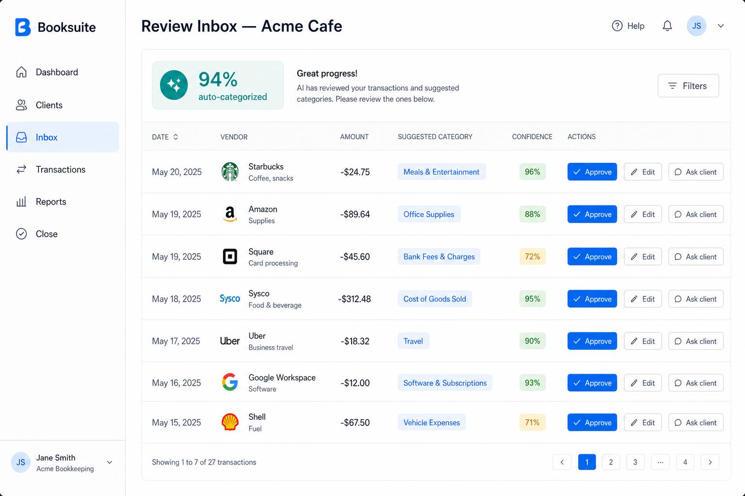The image size is (745, 496).
Task: Click the Shell vendor logo
Action: pos(230,422)
